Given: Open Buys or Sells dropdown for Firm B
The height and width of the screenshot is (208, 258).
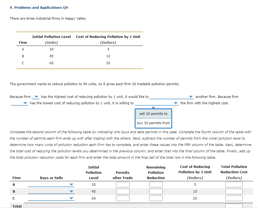Looking at the screenshot, I should click(51, 192).
